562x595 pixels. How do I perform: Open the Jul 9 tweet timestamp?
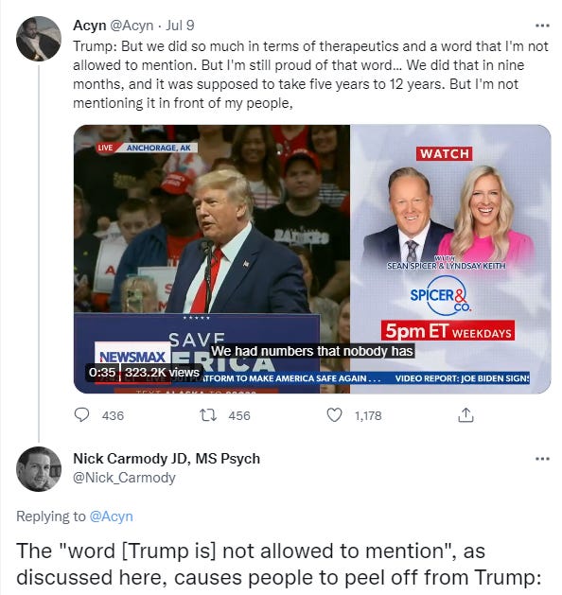(181, 26)
